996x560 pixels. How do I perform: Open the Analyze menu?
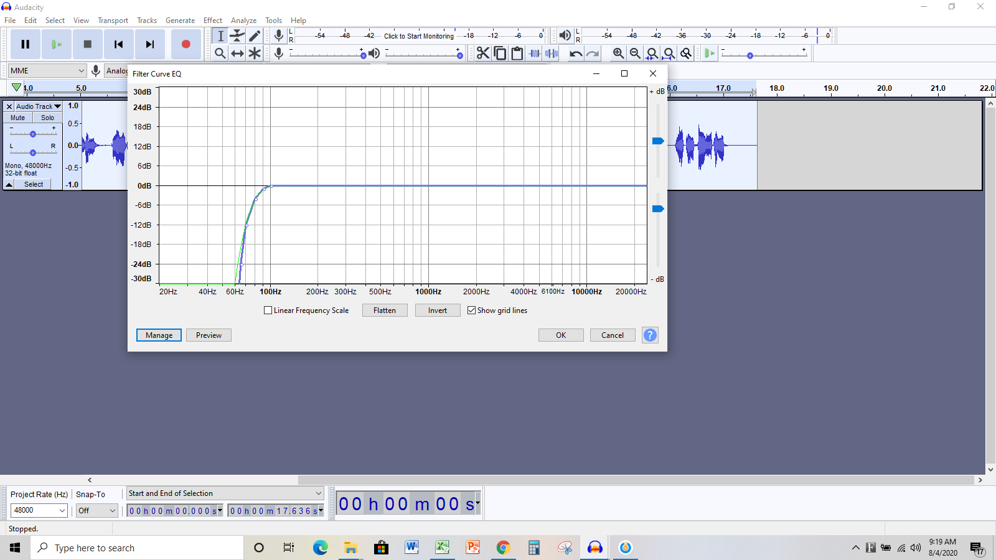[243, 21]
